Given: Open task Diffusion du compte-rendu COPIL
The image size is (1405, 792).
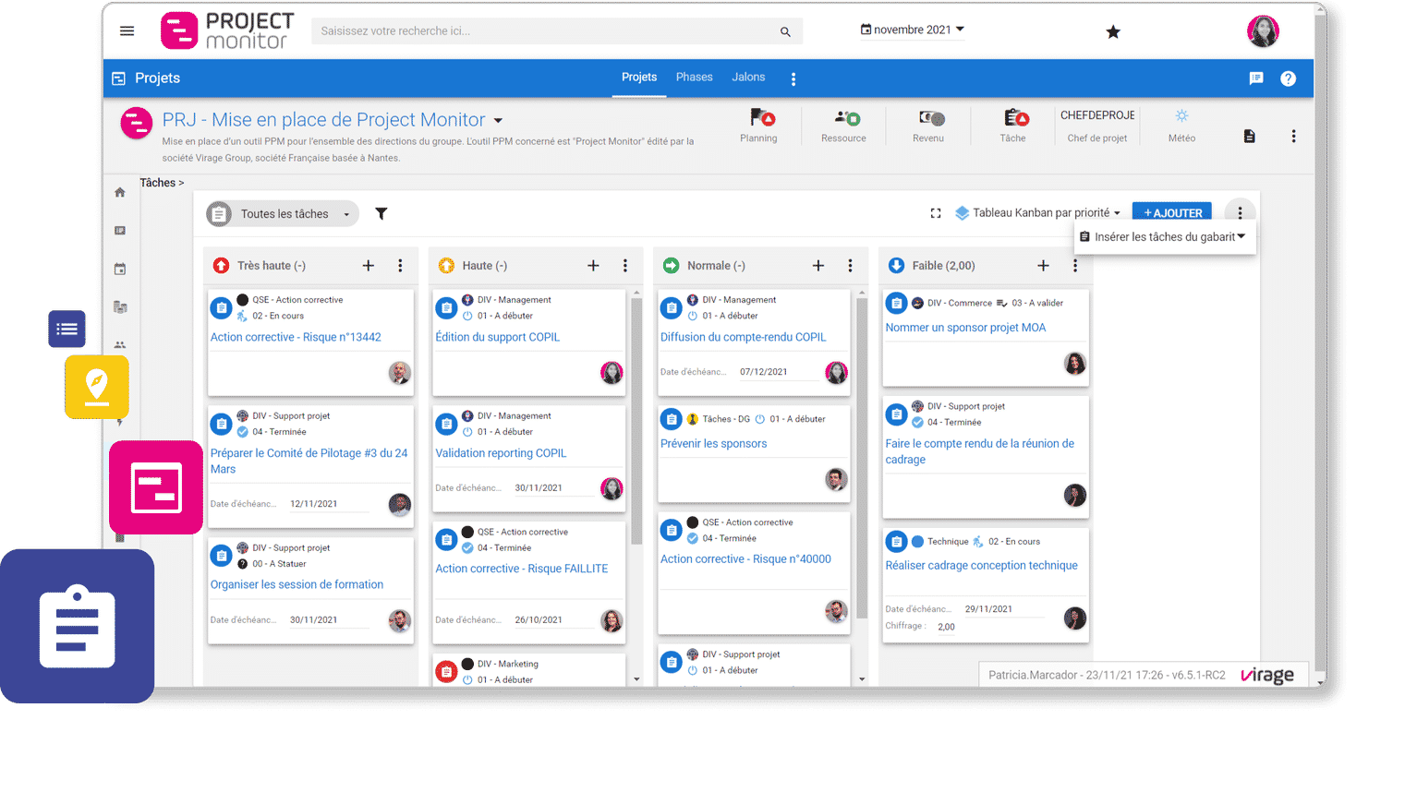Looking at the screenshot, I should pyautogui.click(x=744, y=338).
